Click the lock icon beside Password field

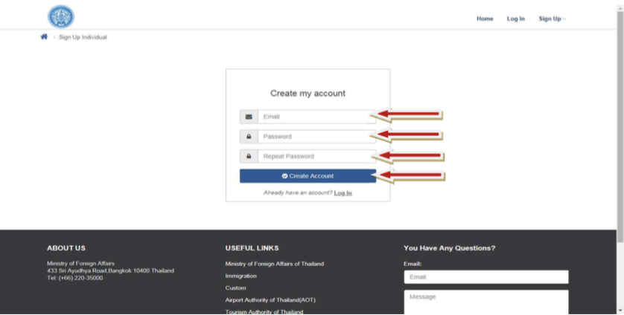(x=249, y=137)
